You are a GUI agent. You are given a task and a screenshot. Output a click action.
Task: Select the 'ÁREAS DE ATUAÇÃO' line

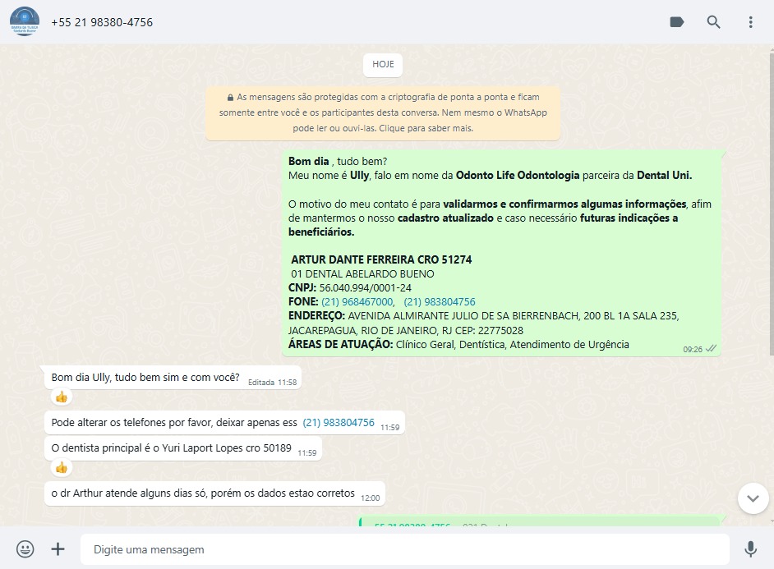458,345
